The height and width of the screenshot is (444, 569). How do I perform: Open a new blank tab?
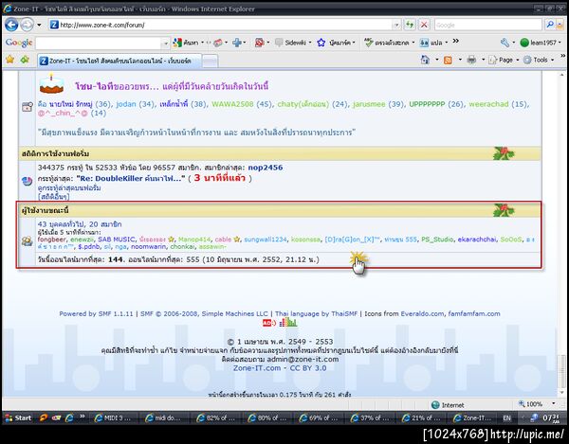point(210,62)
